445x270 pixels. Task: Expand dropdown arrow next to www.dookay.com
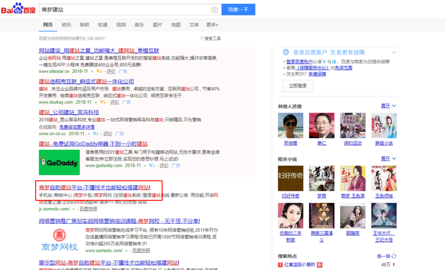point(96,102)
